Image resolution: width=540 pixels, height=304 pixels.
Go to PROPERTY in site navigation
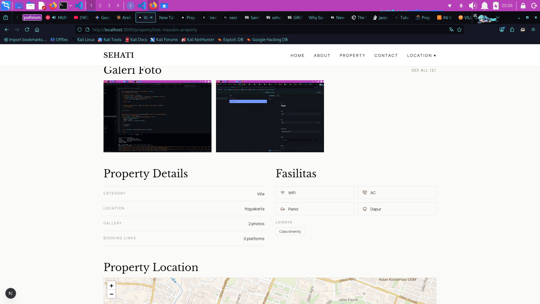(352, 55)
